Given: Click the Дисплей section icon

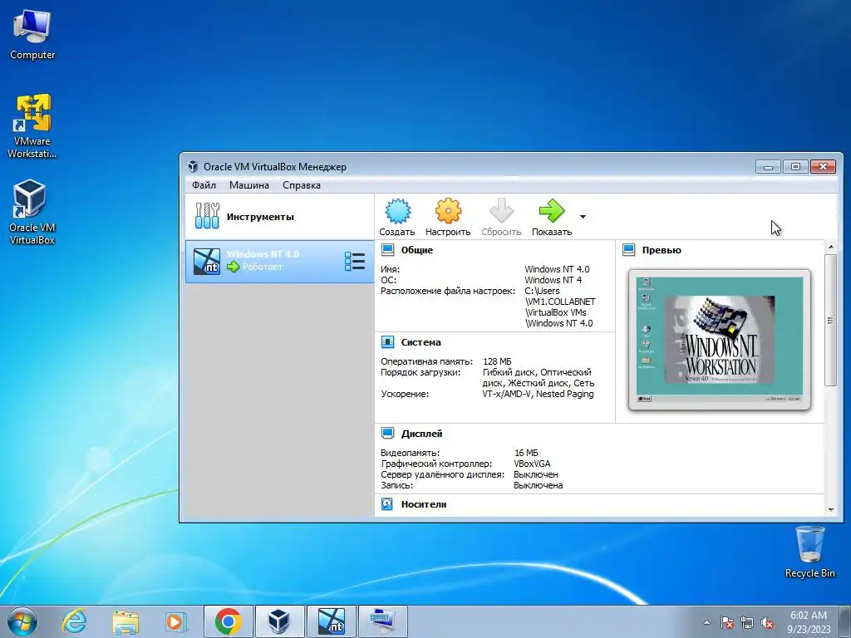Looking at the screenshot, I should [x=387, y=433].
